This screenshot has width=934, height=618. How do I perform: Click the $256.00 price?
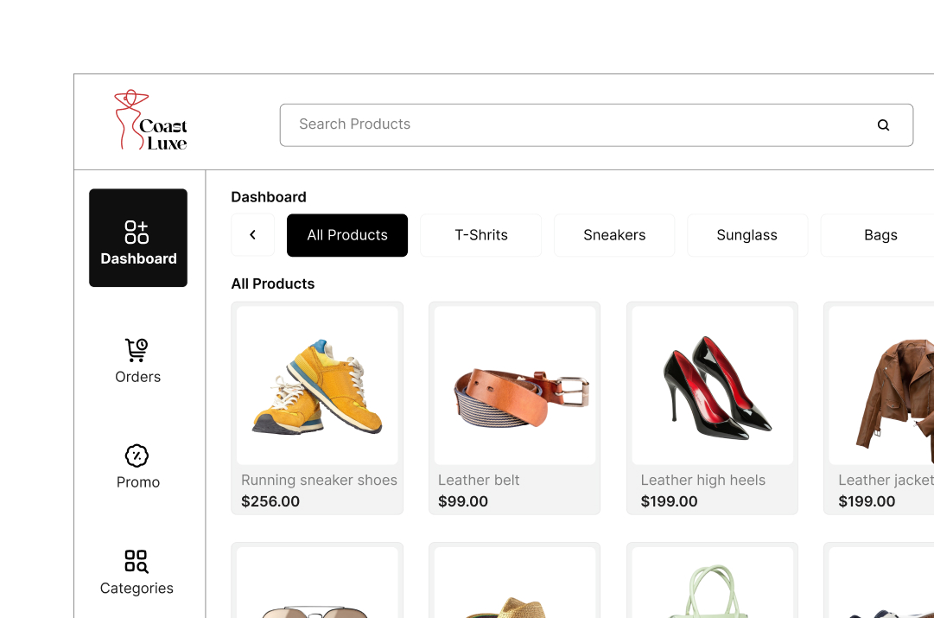point(270,502)
